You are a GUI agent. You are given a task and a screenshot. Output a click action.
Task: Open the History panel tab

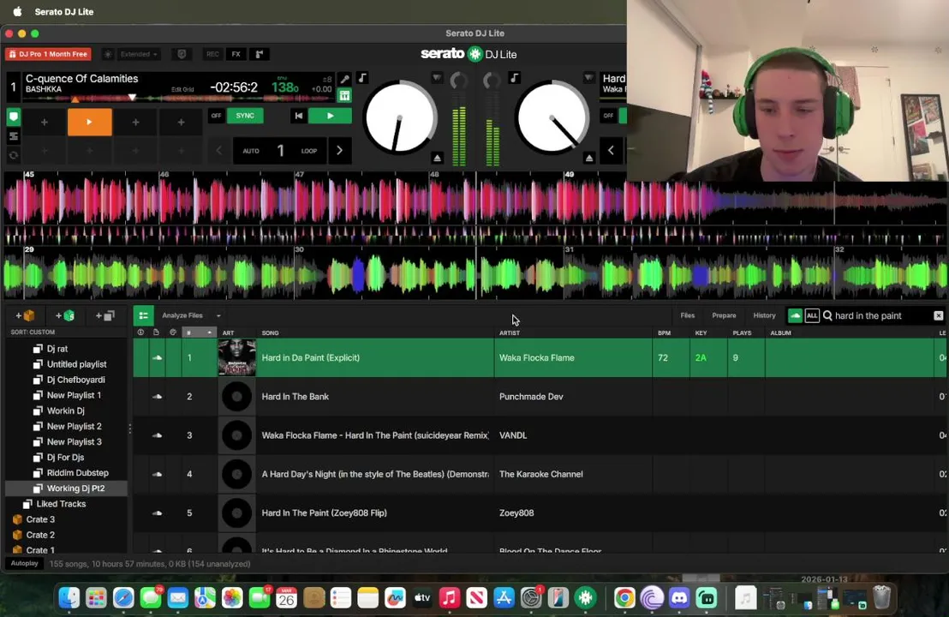click(x=764, y=315)
